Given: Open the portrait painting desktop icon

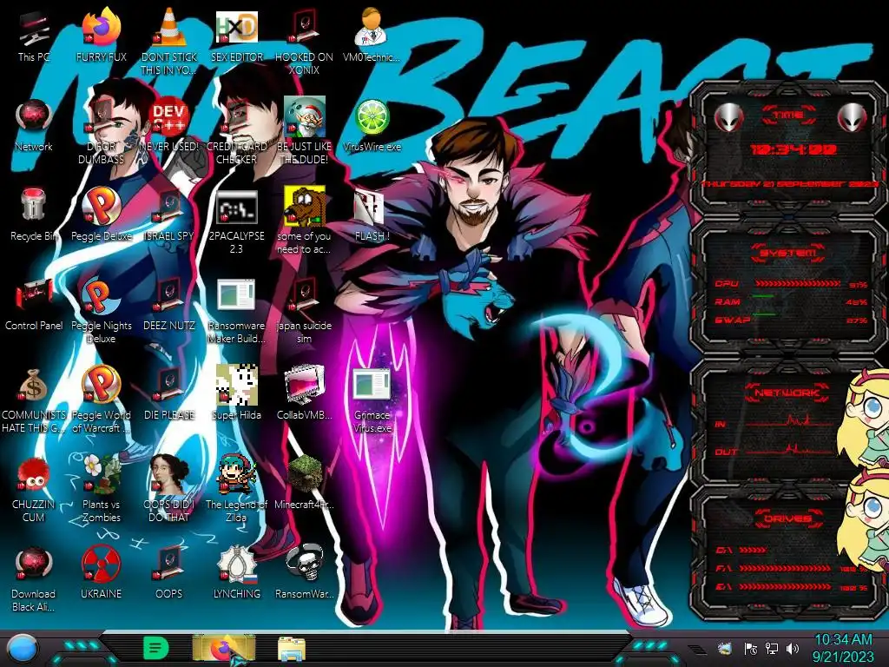Looking at the screenshot, I should pyautogui.click(x=169, y=489).
